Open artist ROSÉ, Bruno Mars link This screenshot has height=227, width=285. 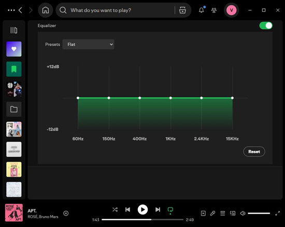coord(43,217)
